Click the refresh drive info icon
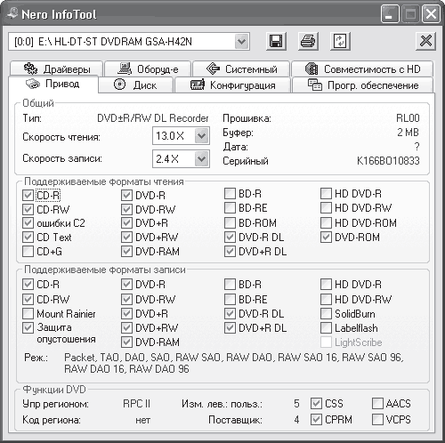Viewport: 445px width, 443px height. point(340,41)
